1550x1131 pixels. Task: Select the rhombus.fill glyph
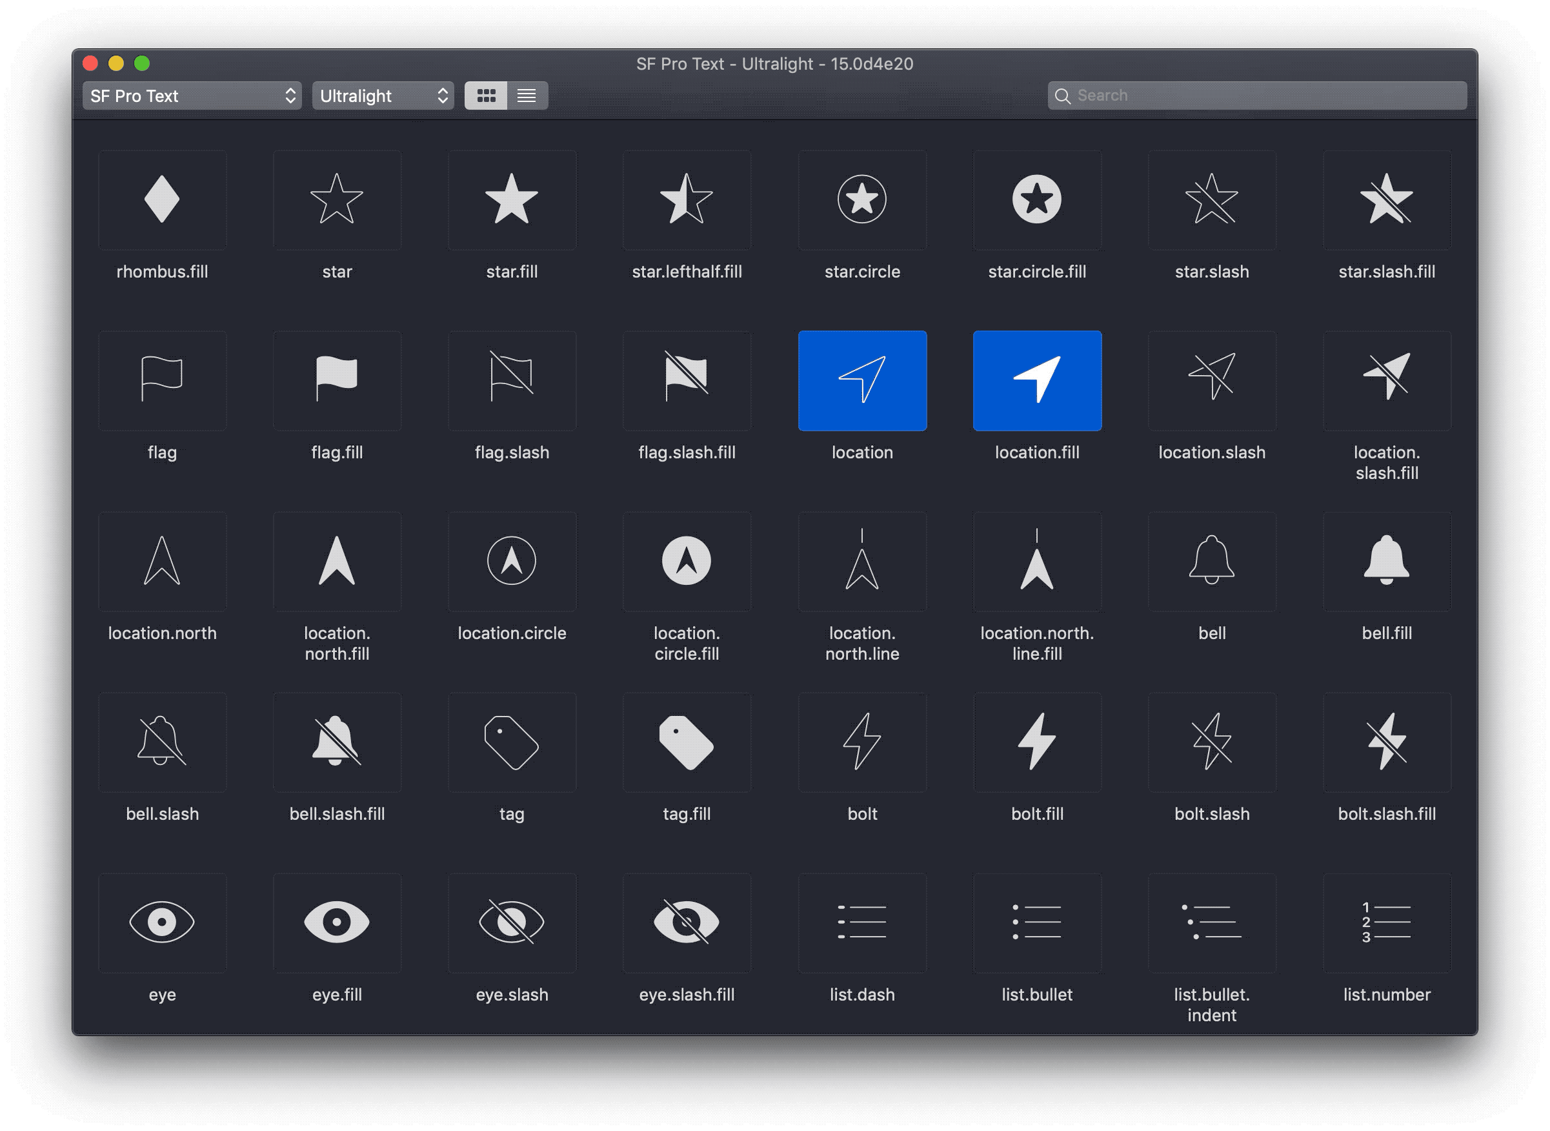[x=162, y=200]
